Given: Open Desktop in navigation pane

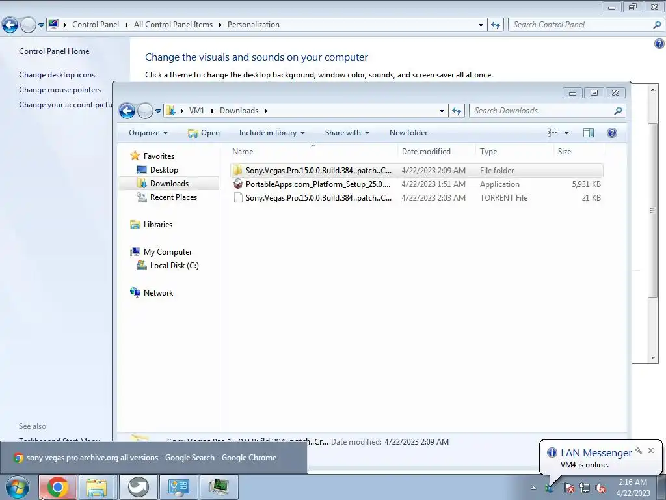Looking at the screenshot, I should [x=164, y=170].
